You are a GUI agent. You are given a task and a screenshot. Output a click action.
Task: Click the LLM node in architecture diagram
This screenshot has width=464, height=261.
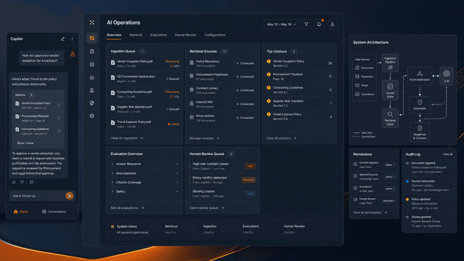(446, 76)
